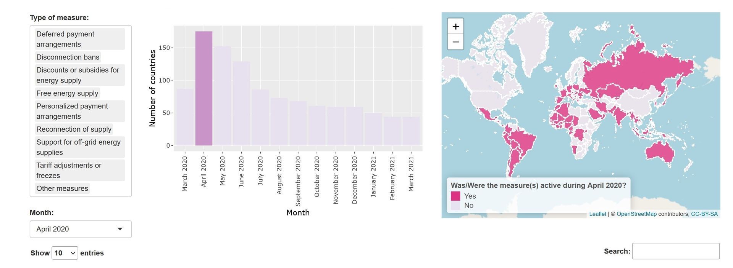Click the May 2020 bar in chart
Image resolution: width=733 pixels, height=268 pixels.
[x=223, y=96]
